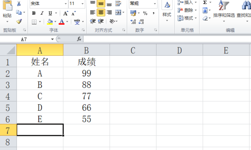The height and width of the screenshot is (150, 251).
Task: Select column B header
Action: coord(87,50)
